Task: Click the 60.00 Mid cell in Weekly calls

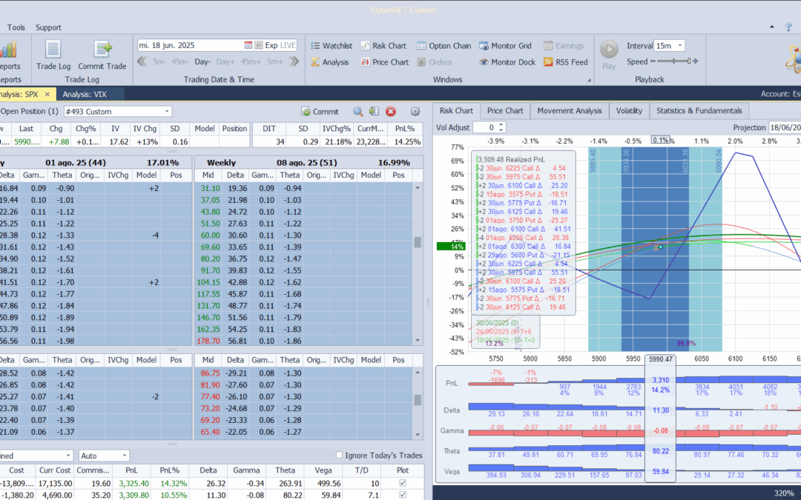Action: [210, 236]
